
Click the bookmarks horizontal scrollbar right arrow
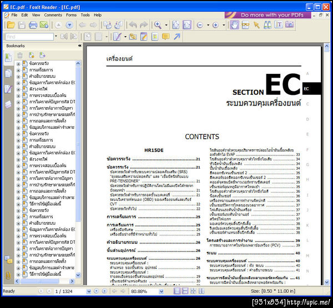pos(72,281)
